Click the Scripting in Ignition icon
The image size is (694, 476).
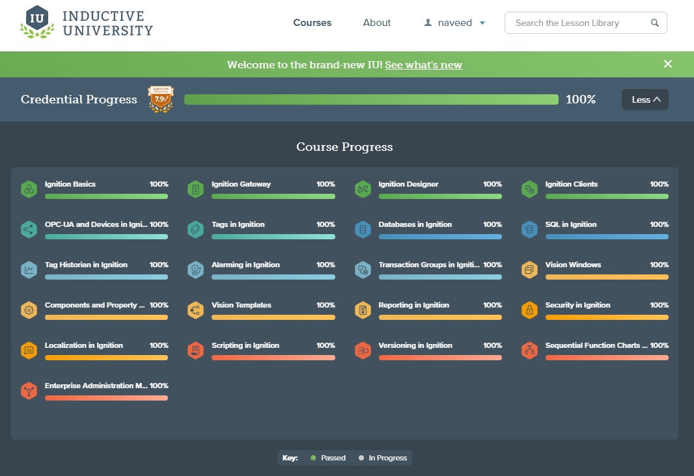(x=195, y=350)
